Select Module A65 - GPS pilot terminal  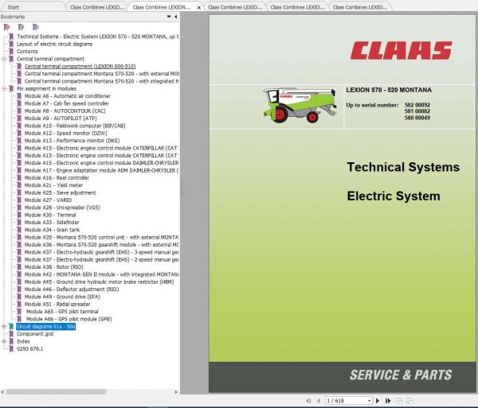[62, 312]
